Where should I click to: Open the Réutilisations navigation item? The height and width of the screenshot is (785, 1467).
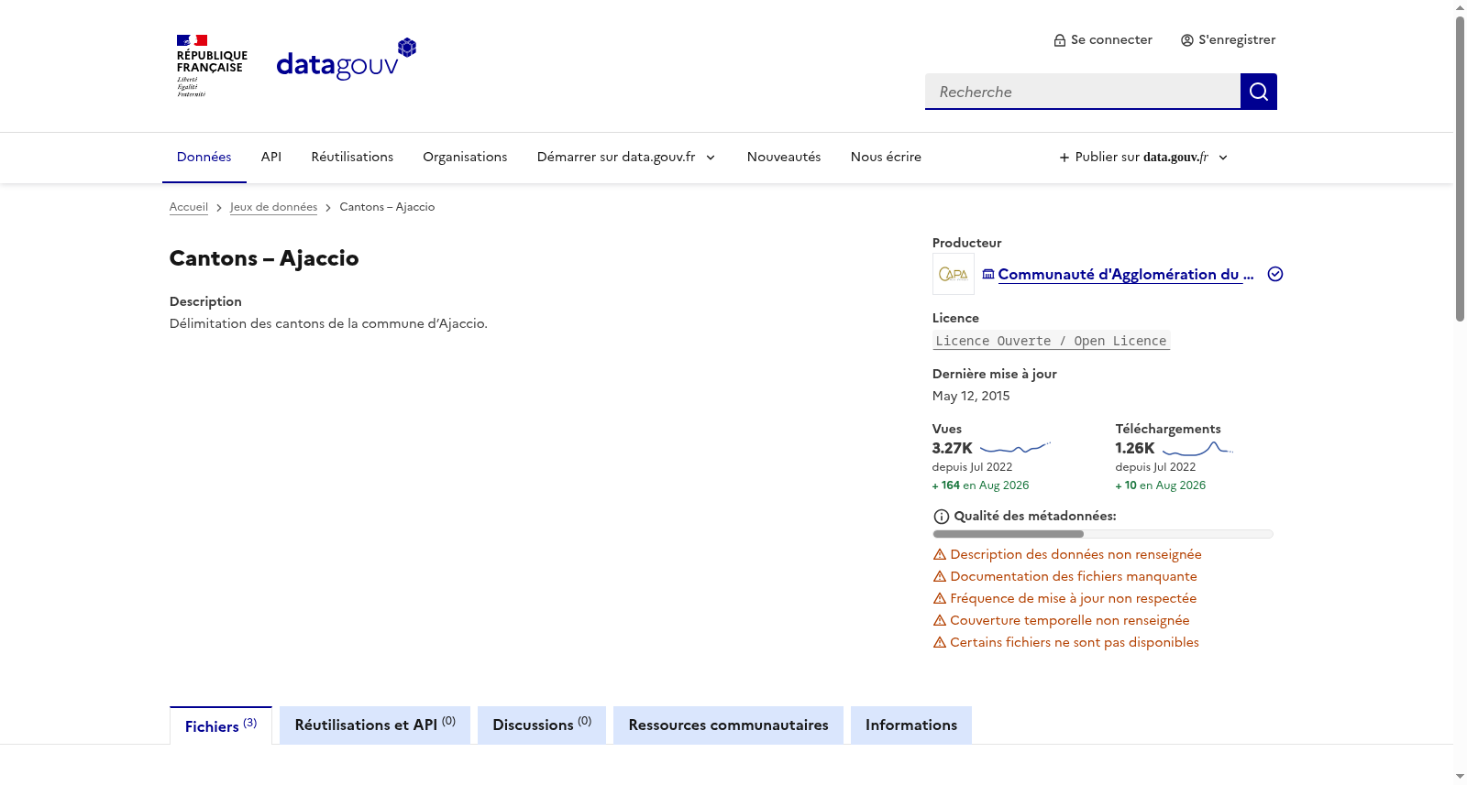(x=352, y=158)
